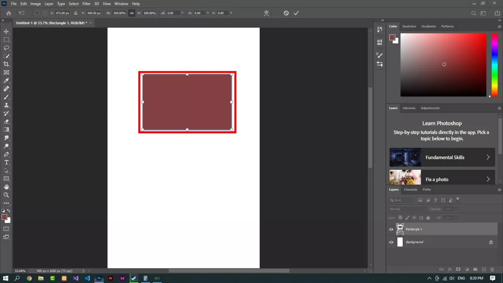The width and height of the screenshot is (503, 283).
Task: Click the foreground color swatch in toolbar
Action: tap(4, 217)
